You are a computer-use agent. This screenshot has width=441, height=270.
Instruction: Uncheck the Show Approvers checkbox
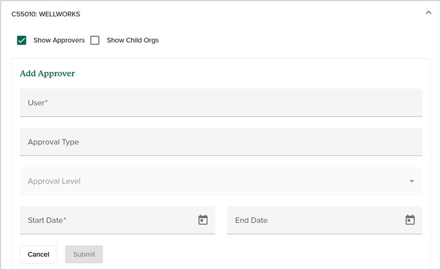pyautogui.click(x=21, y=40)
